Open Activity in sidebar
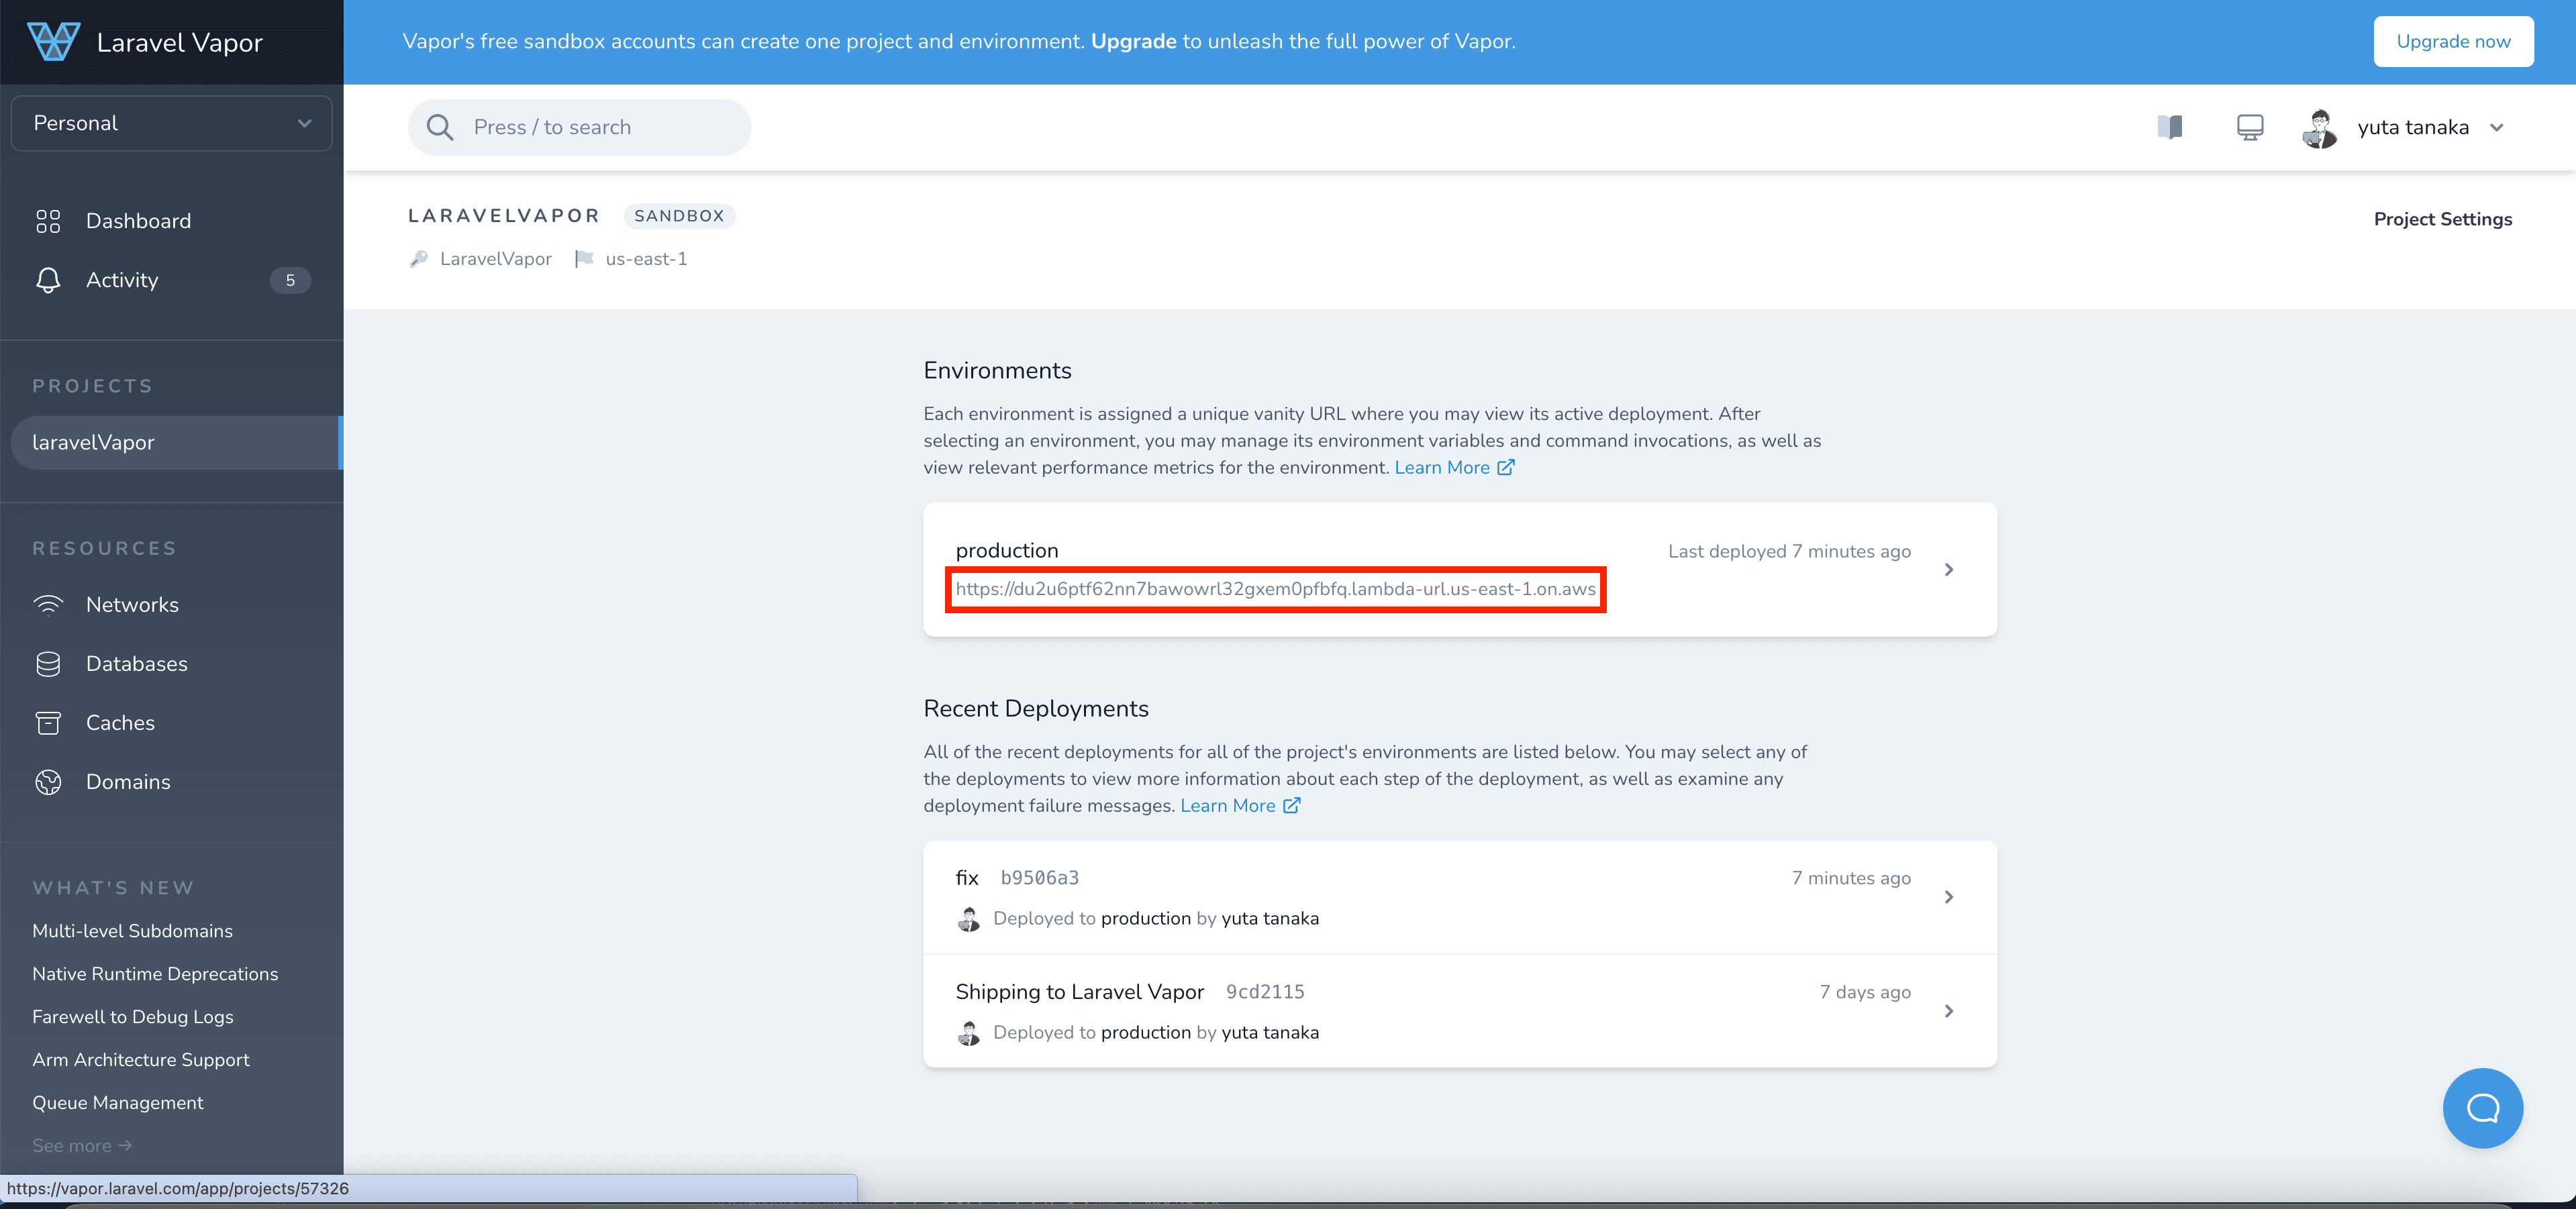Viewport: 2576px width, 1209px height. (122, 280)
